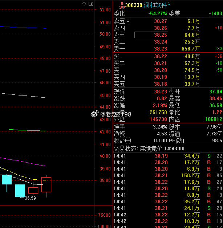The height and width of the screenshot is (228, 223).
Task: Click the 今开 value 37.04
Action: [x=216, y=91]
